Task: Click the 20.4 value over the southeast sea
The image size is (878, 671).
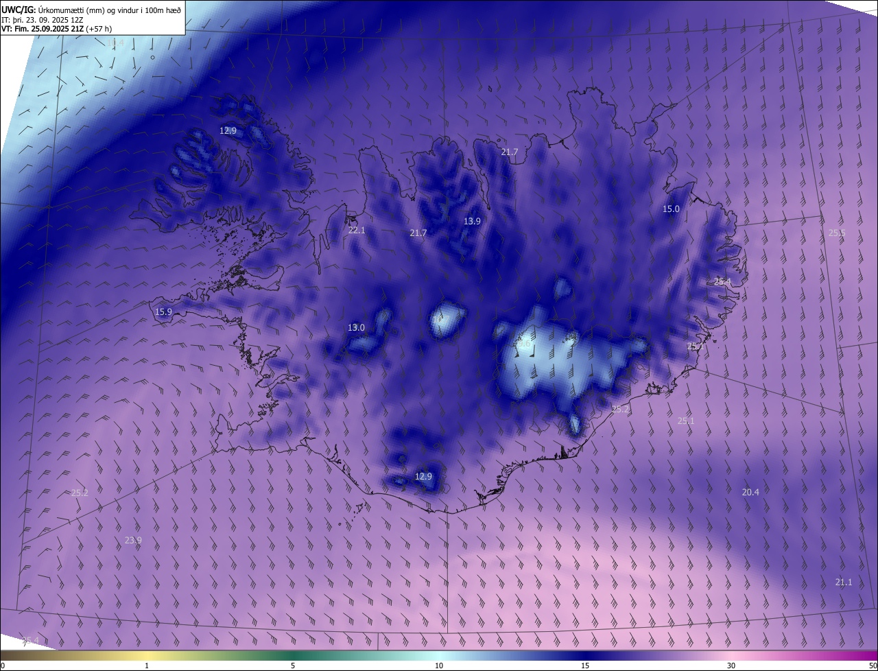Action: tap(750, 492)
